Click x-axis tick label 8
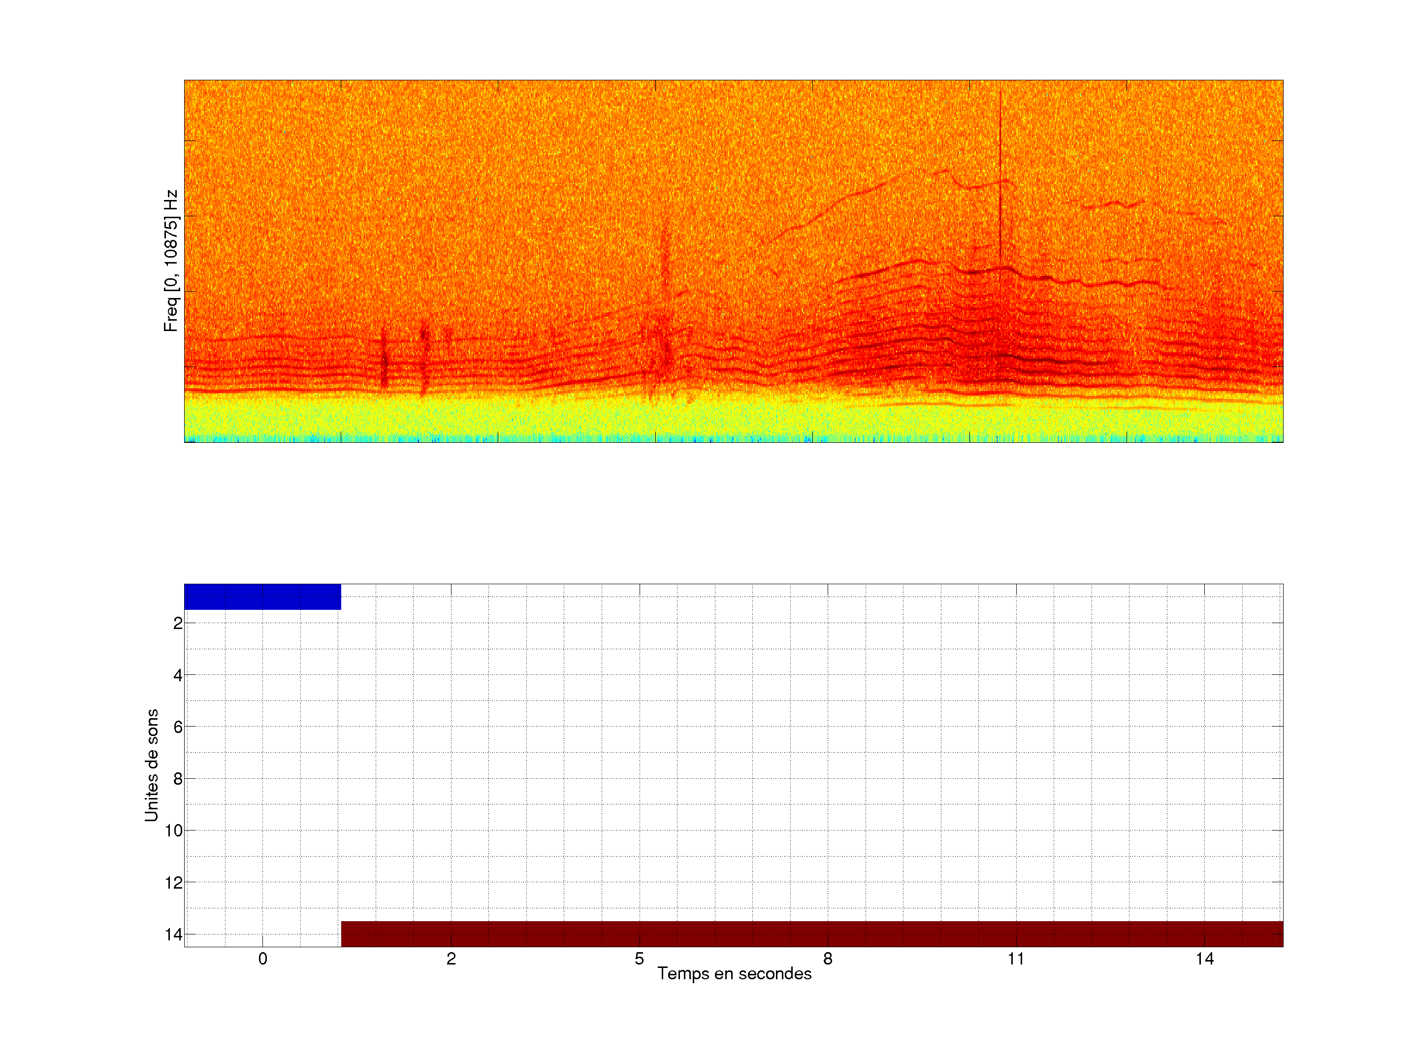The image size is (1418, 1064). coord(828,959)
